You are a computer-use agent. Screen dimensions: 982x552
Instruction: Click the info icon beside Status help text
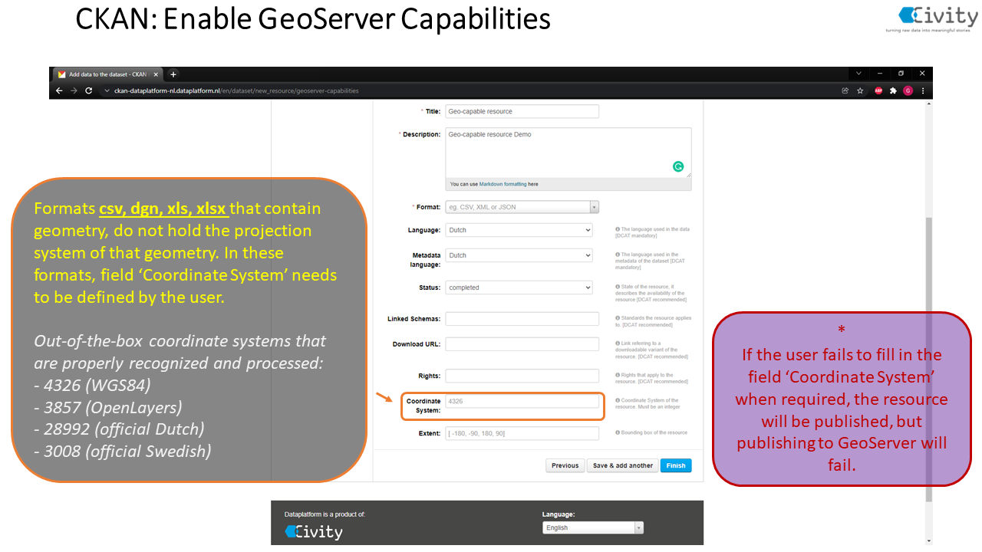618,287
